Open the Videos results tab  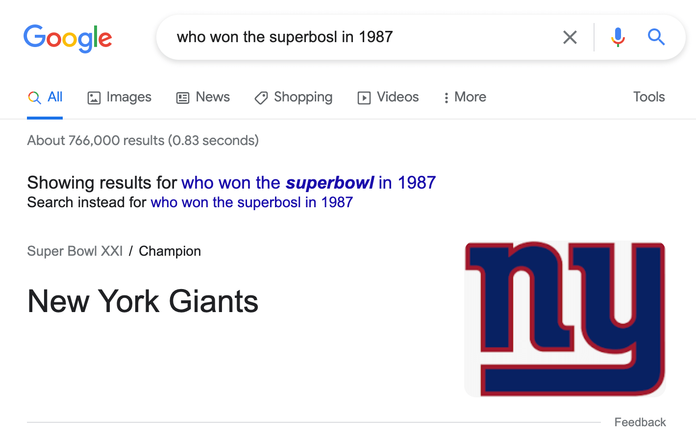(388, 97)
